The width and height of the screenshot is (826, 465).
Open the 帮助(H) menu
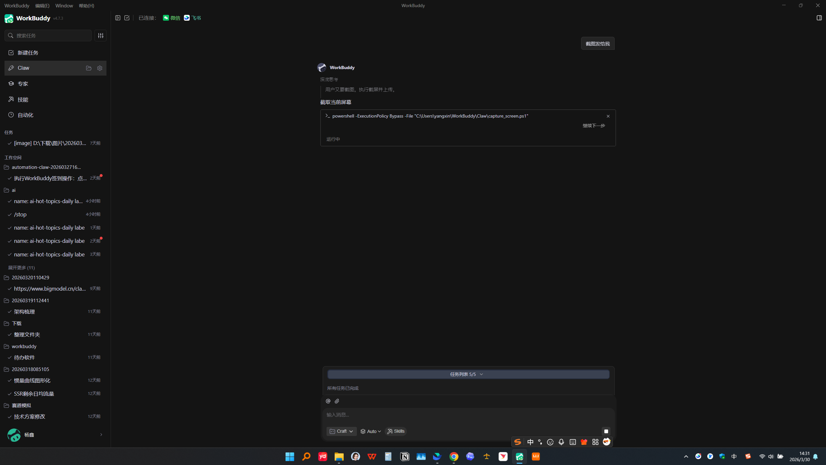coord(86,6)
